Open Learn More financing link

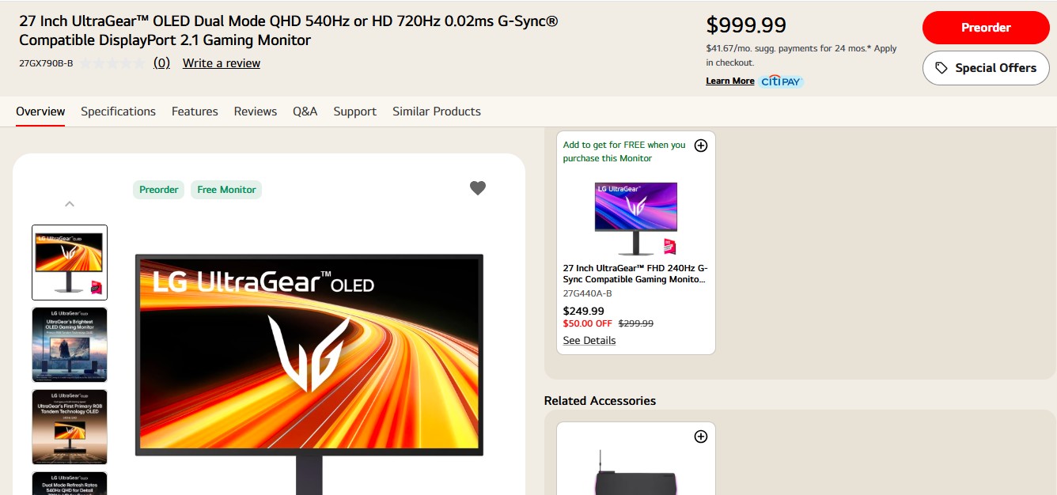click(x=729, y=81)
